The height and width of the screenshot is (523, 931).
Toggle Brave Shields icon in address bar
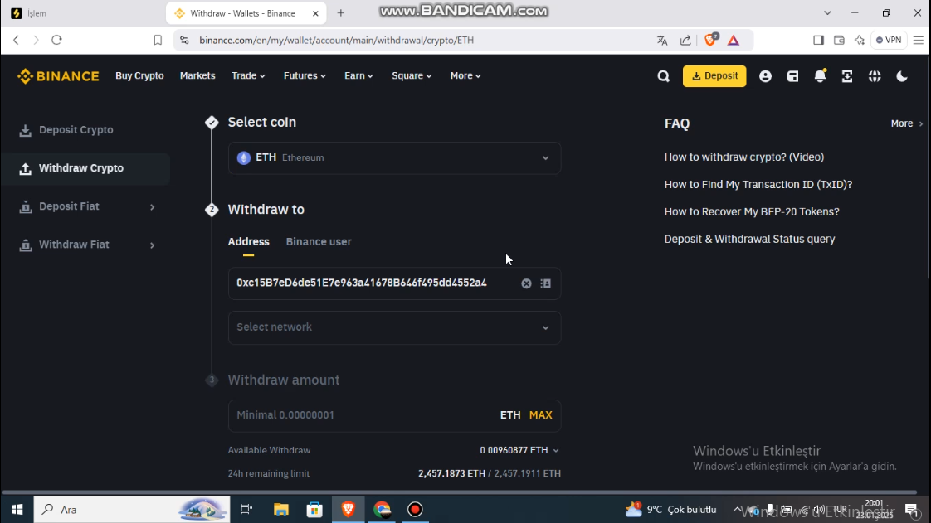coord(710,40)
